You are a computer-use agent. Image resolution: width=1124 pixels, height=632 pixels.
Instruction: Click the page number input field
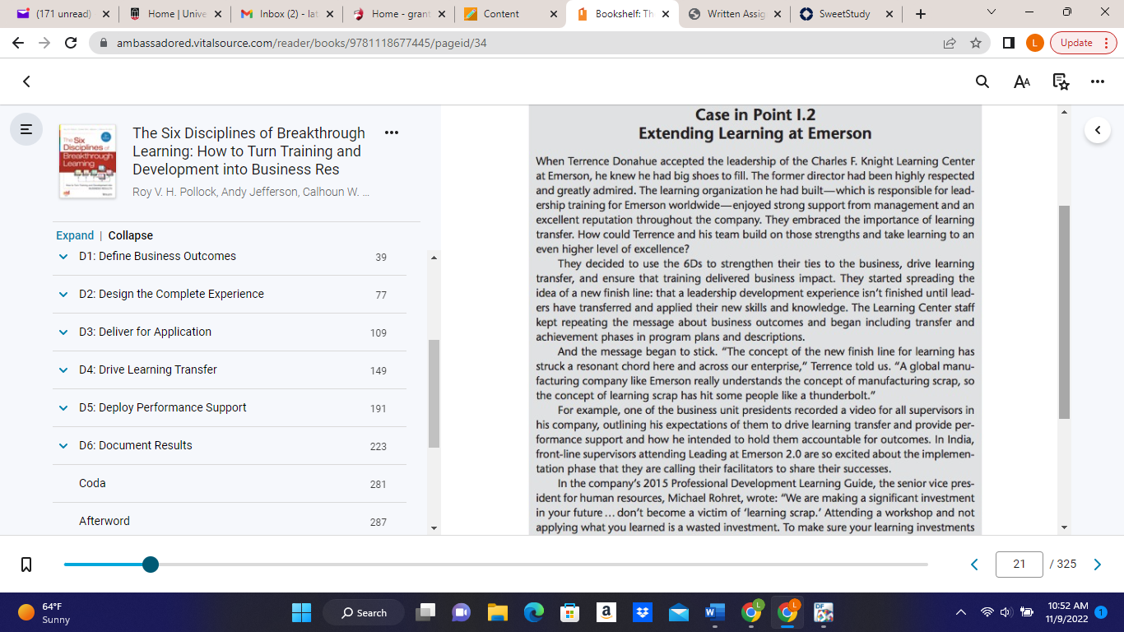pyautogui.click(x=1019, y=564)
